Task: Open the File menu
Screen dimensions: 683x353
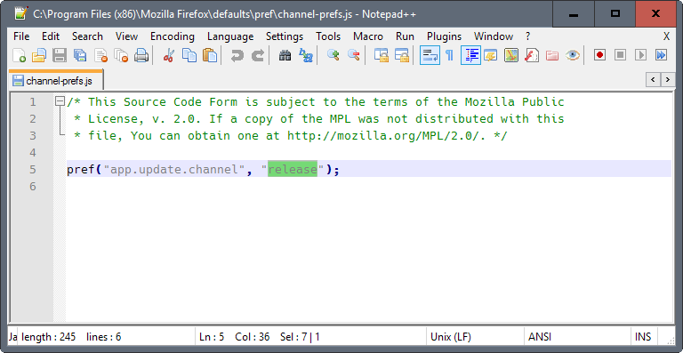Action: 21,36
